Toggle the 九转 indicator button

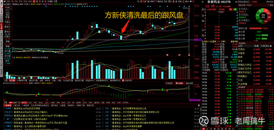coord(145,2)
